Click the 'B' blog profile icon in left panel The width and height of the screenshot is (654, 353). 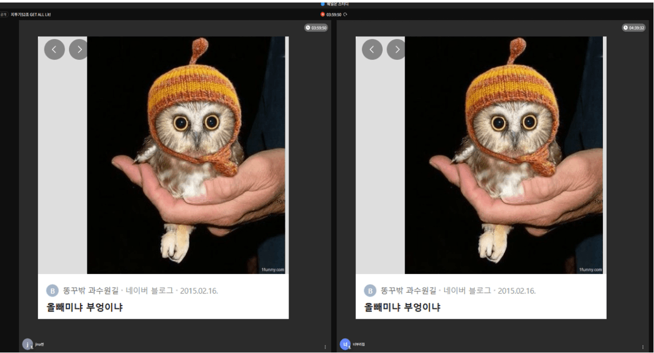(52, 291)
